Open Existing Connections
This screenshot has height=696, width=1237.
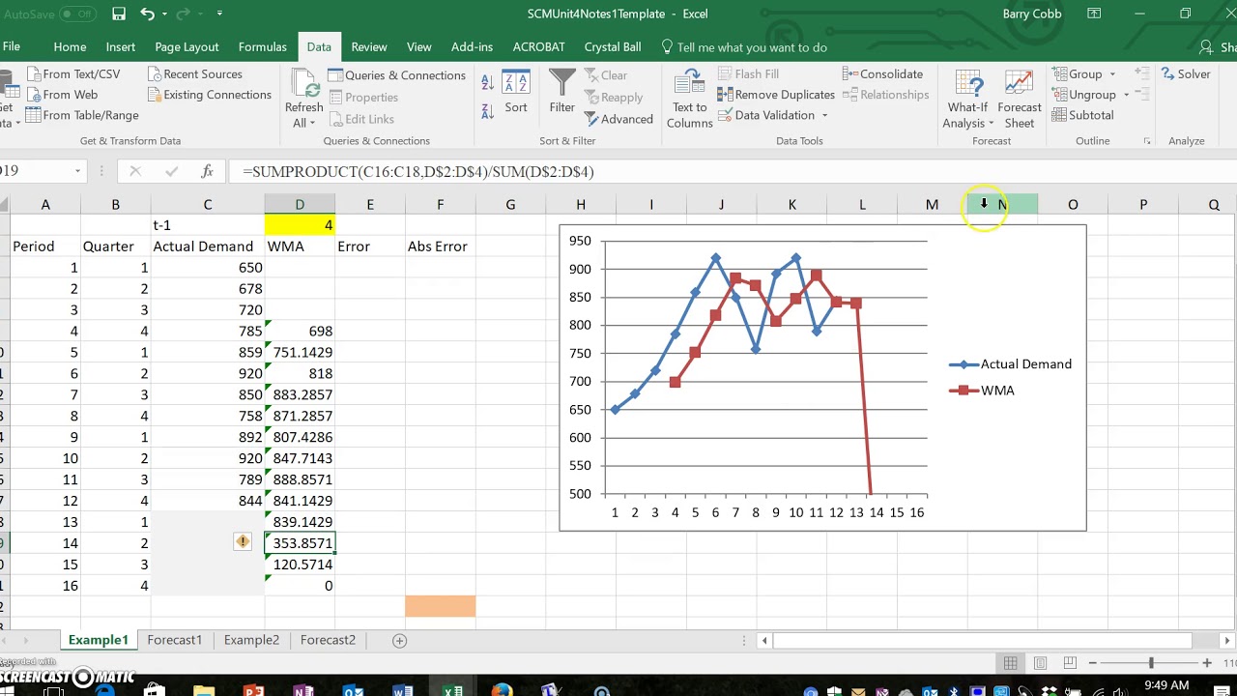tap(210, 94)
